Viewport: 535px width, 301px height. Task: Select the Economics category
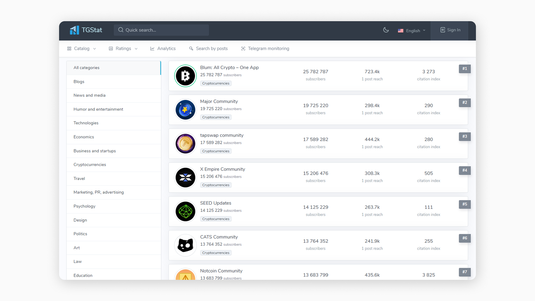[114, 137]
